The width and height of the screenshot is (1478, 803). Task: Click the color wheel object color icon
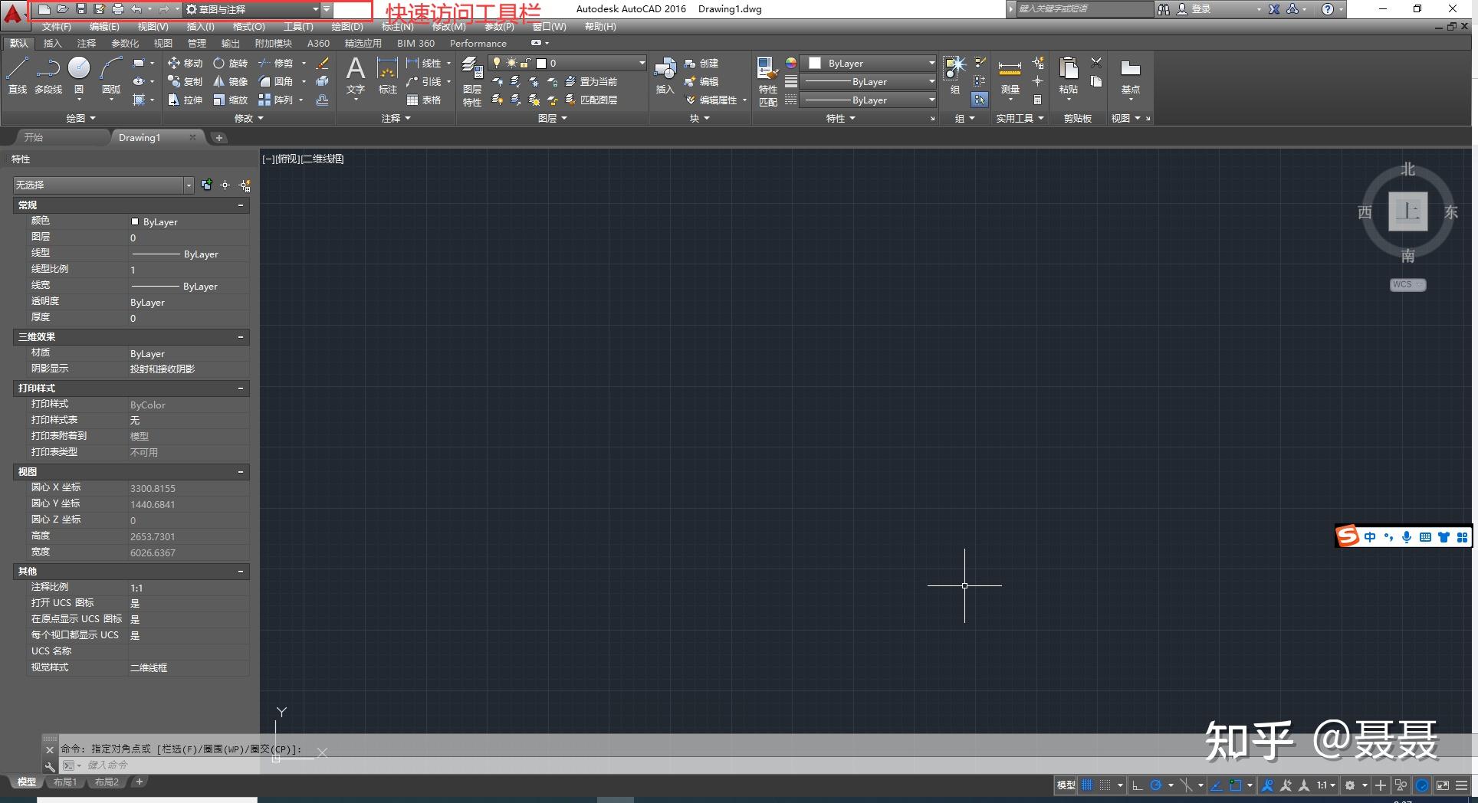pyautogui.click(x=791, y=63)
